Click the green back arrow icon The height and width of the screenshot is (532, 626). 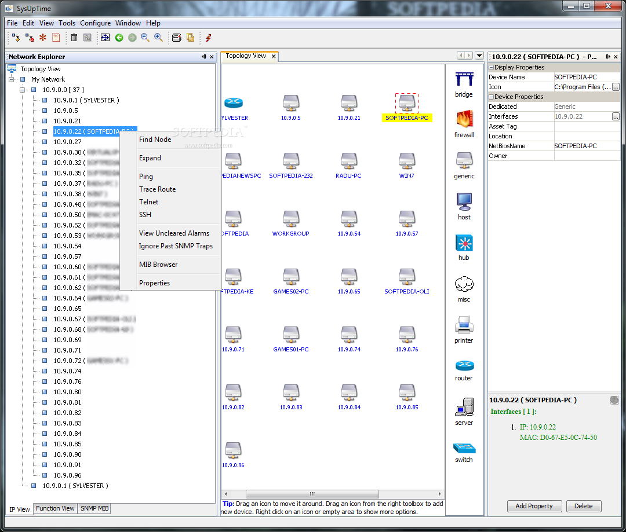click(119, 38)
